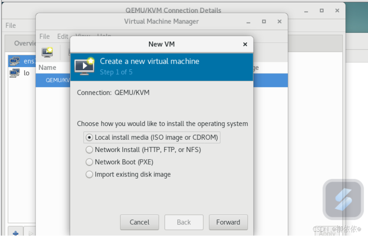The width and height of the screenshot is (368, 236).
Task: Click the Name column header
Action: pyautogui.click(x=47, y=68)
